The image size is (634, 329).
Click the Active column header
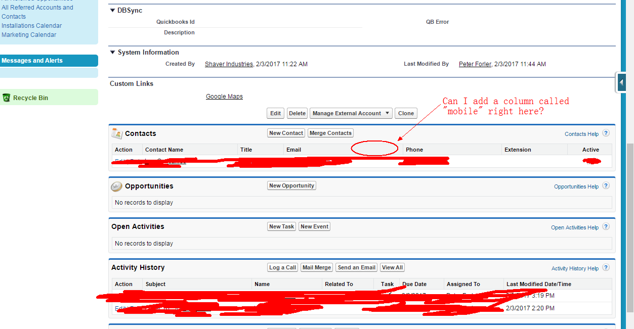click(x=590, y=150)
